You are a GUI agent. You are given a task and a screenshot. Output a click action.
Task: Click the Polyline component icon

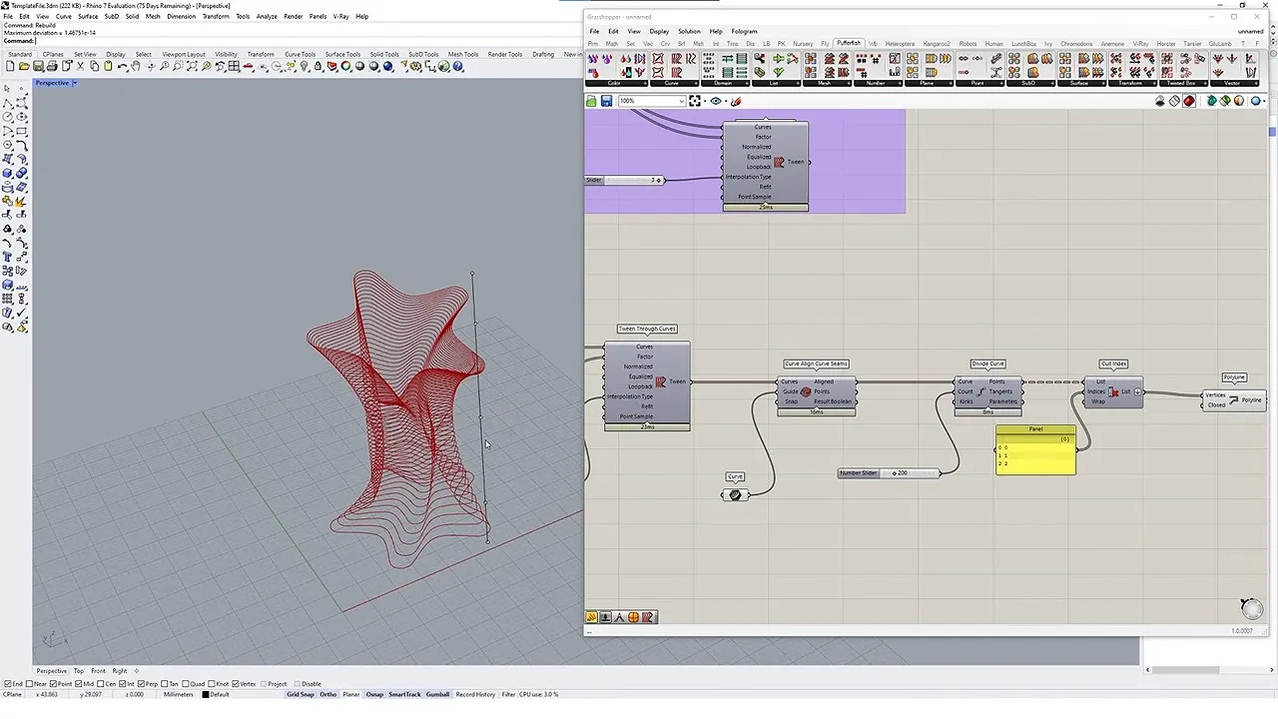click(1234, 400)
